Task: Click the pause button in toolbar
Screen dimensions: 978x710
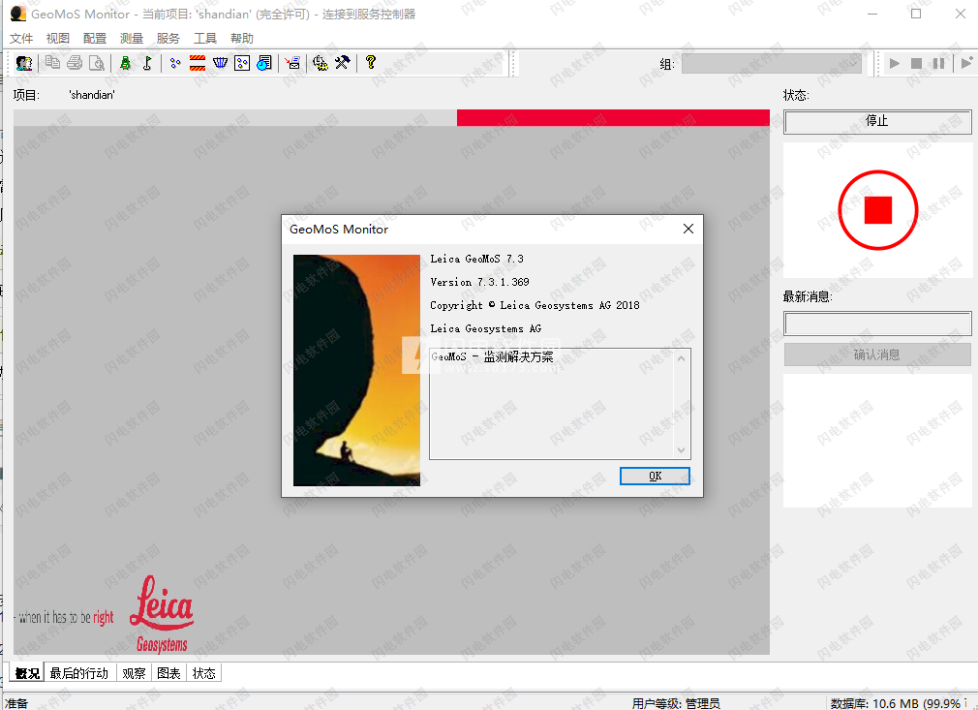Action: point(938,63)
